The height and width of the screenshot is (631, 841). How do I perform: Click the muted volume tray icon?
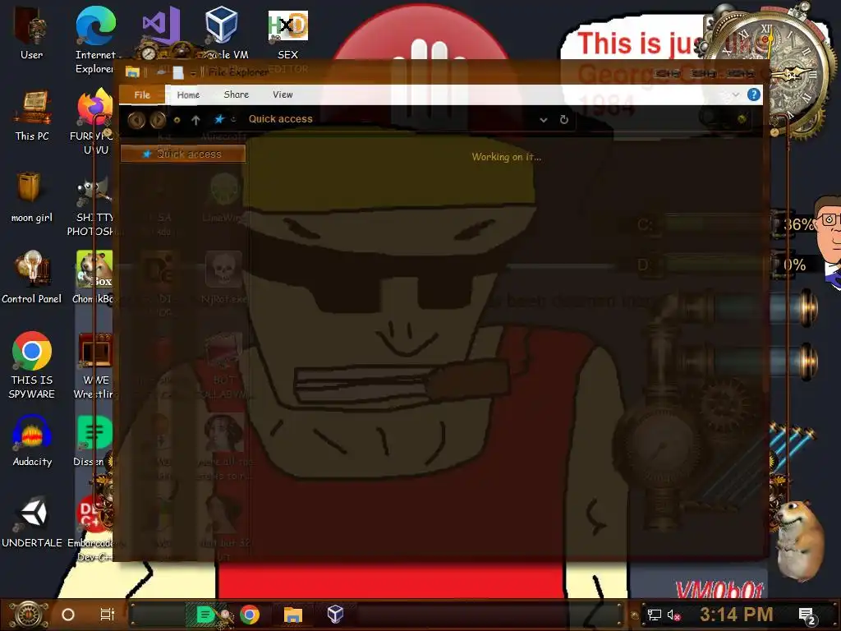click(x=673, y=615)
